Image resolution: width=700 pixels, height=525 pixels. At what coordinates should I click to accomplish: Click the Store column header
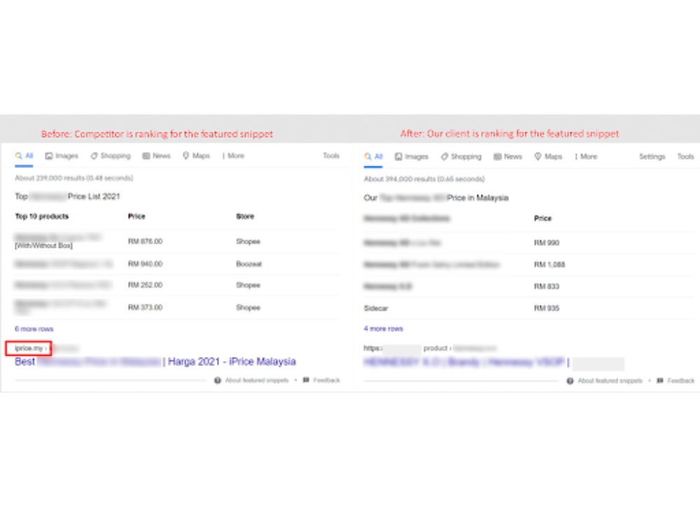pyautogui.click(x=245, y=216)
